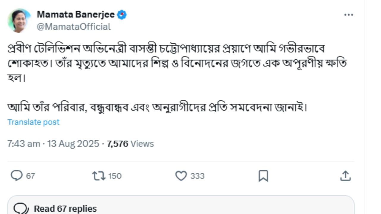Repost the tweet using the retweet icon

pyautogui.click(x=99, y=176)
